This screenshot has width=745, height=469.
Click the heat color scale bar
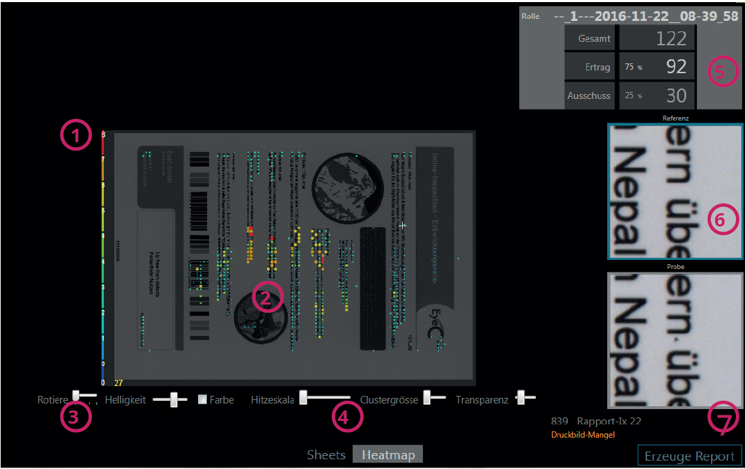coord(102,256)
